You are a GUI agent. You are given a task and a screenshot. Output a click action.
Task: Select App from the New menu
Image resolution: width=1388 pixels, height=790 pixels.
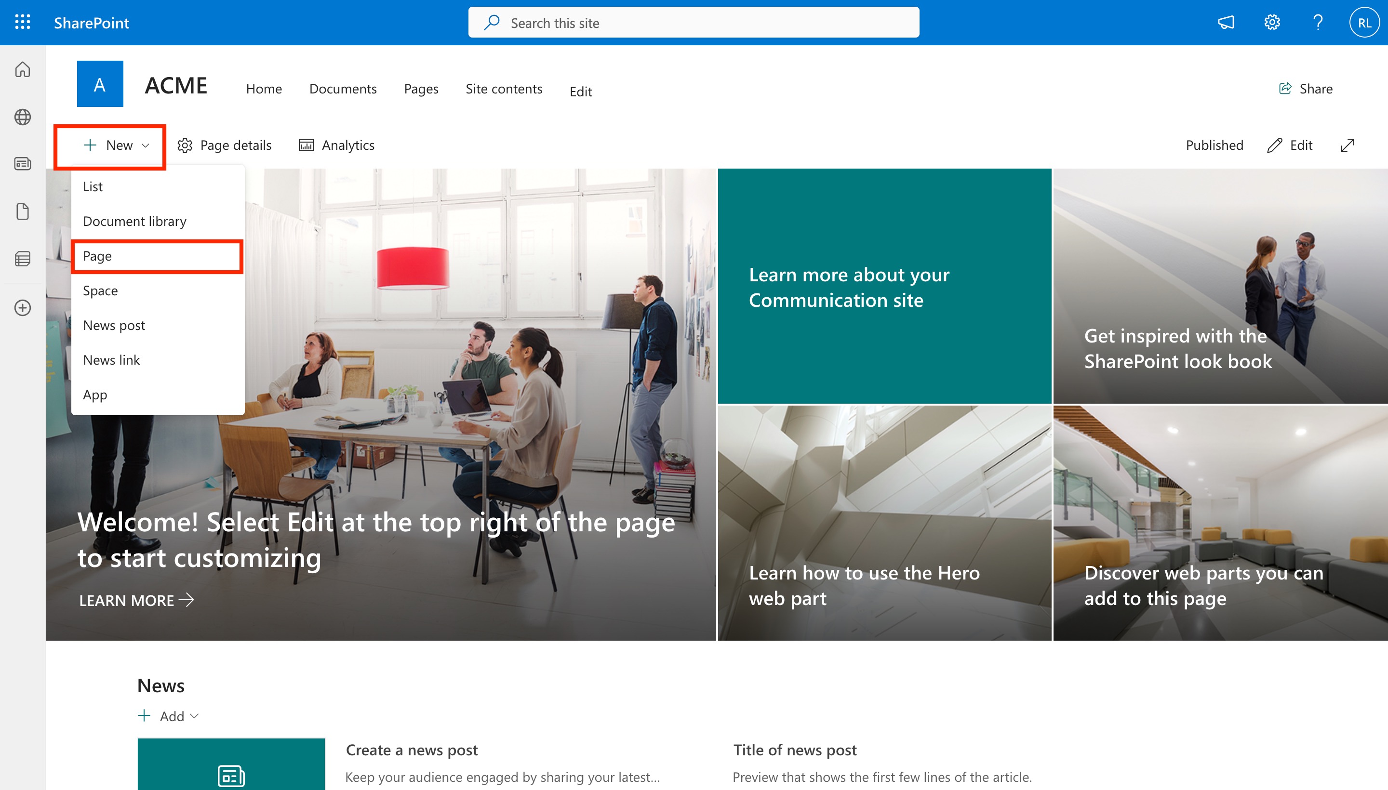pos(158,395)
